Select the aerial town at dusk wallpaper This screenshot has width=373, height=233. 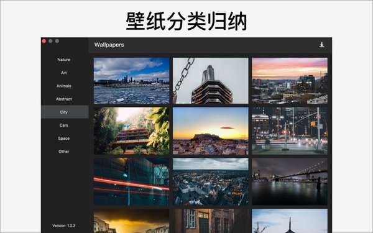coord(211,181)
